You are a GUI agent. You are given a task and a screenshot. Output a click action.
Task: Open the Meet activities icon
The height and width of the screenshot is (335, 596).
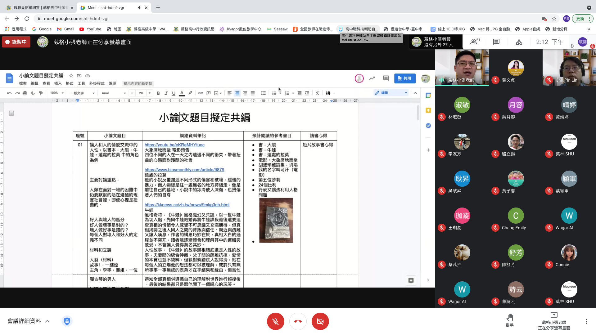point(519,42)
